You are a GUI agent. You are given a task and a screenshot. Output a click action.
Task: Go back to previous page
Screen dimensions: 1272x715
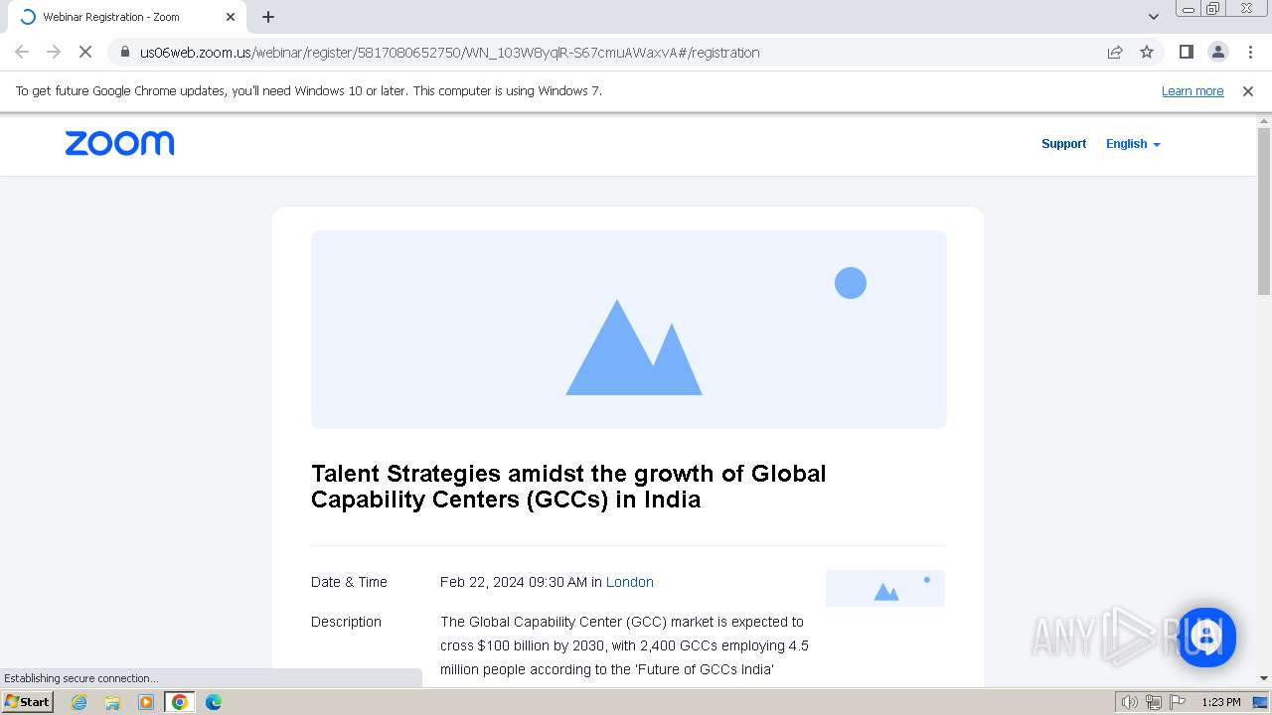point(22,53)
